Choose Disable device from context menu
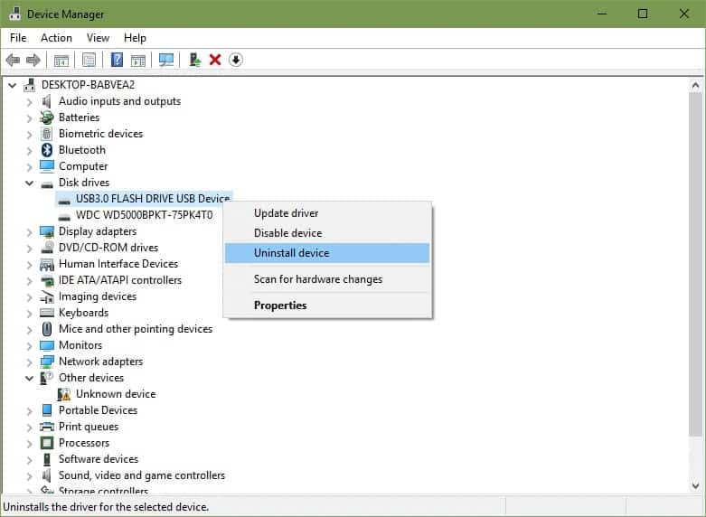The image size is (706, 517). (327, 233)
